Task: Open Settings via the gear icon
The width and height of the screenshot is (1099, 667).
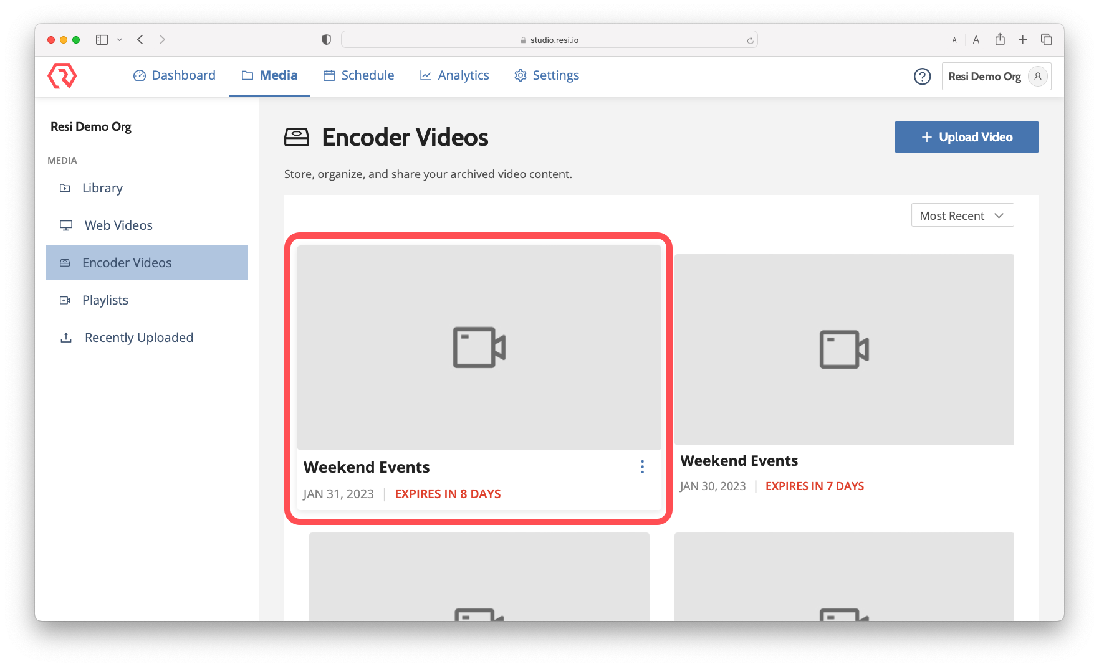Action: (520, 75)
